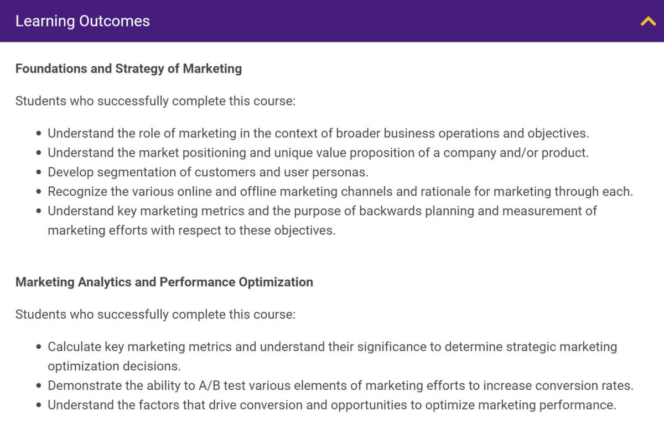Click the bullet dot before 'Recognize the various'
664x424 pixels.
pos(39,192)
